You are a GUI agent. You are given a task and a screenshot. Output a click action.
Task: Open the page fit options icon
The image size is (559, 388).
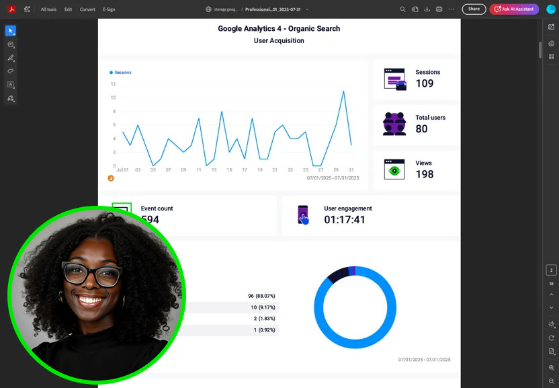[551, 351]
